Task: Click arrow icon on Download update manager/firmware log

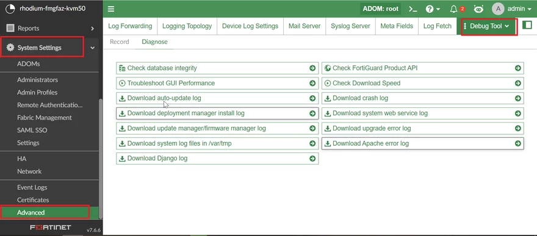Action: (x=312, y=128)
